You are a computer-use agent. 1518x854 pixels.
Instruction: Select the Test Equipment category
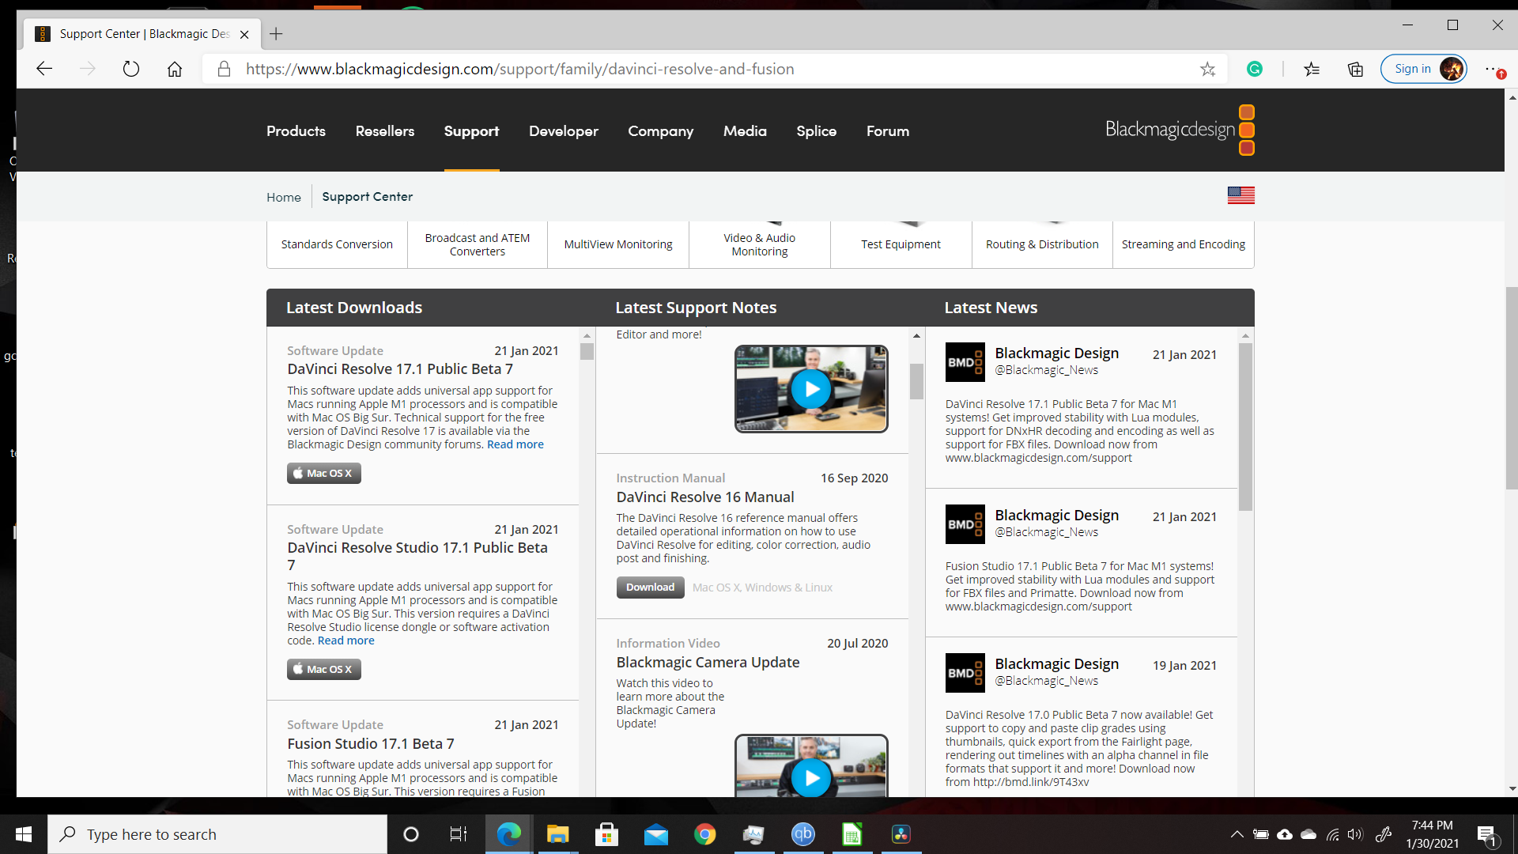click(901, 244)
